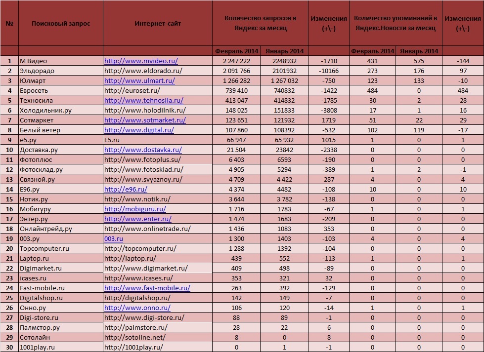Click the 'Палмстор.ру' cell
The image size is (484, 352).
pyautogui.click(x=61, y=327)
